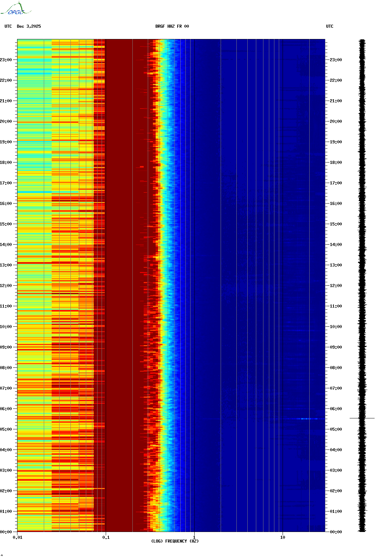This screenshot has width=377, height=559.
Task: Click the (LOG) FREQUENCY (HZ) axis label
Action: [175, 541]
